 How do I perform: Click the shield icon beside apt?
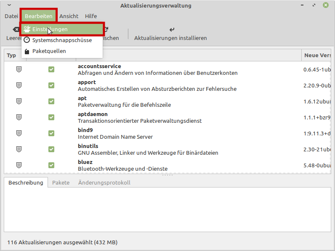[x=19, y=101]
